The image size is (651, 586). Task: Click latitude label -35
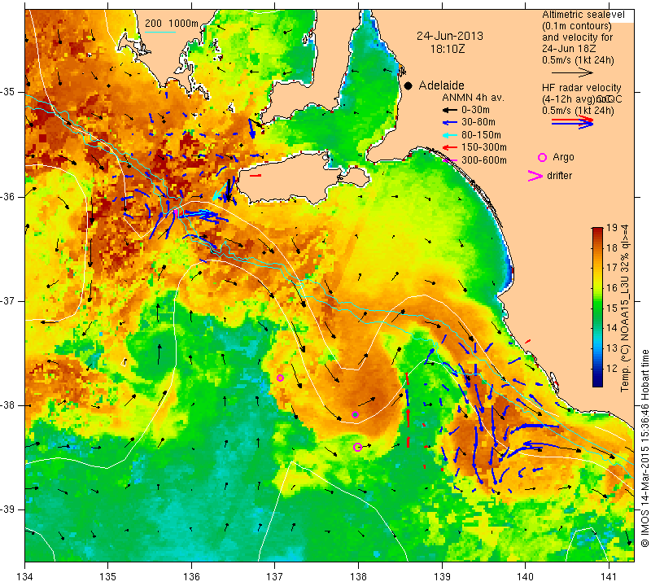8,91
